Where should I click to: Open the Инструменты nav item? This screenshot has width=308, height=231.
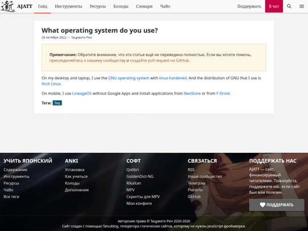68,6
